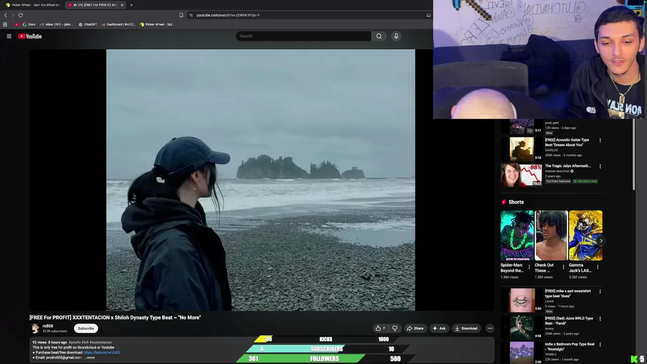Click the search magnifier button
Screen dimensions: 647x364
tap(379, 36)
